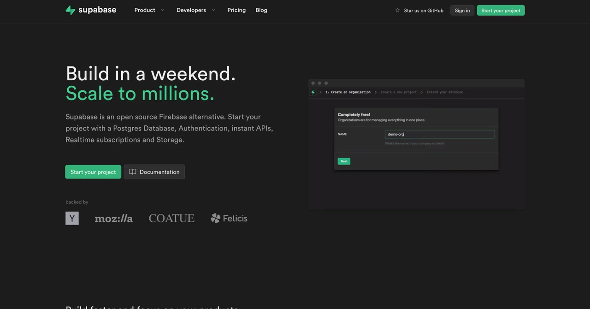
Task: Click the Y Combinator logo
Action: point(72,218)
